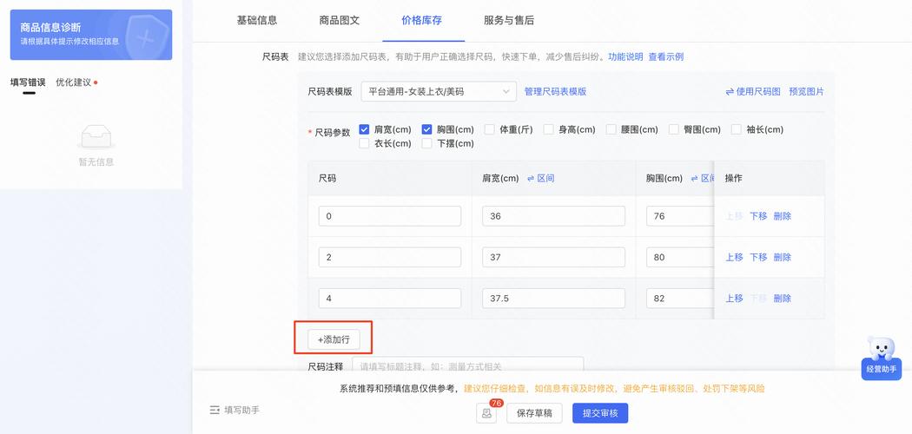Tick the 袖长(cm) checkbox

pyautogui.click(x=737, y=129)
